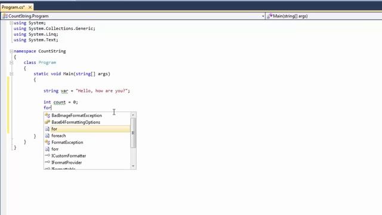Click the BadImageFormatException class icon
This screenshot has width=382, height=215.
(47, 115)
